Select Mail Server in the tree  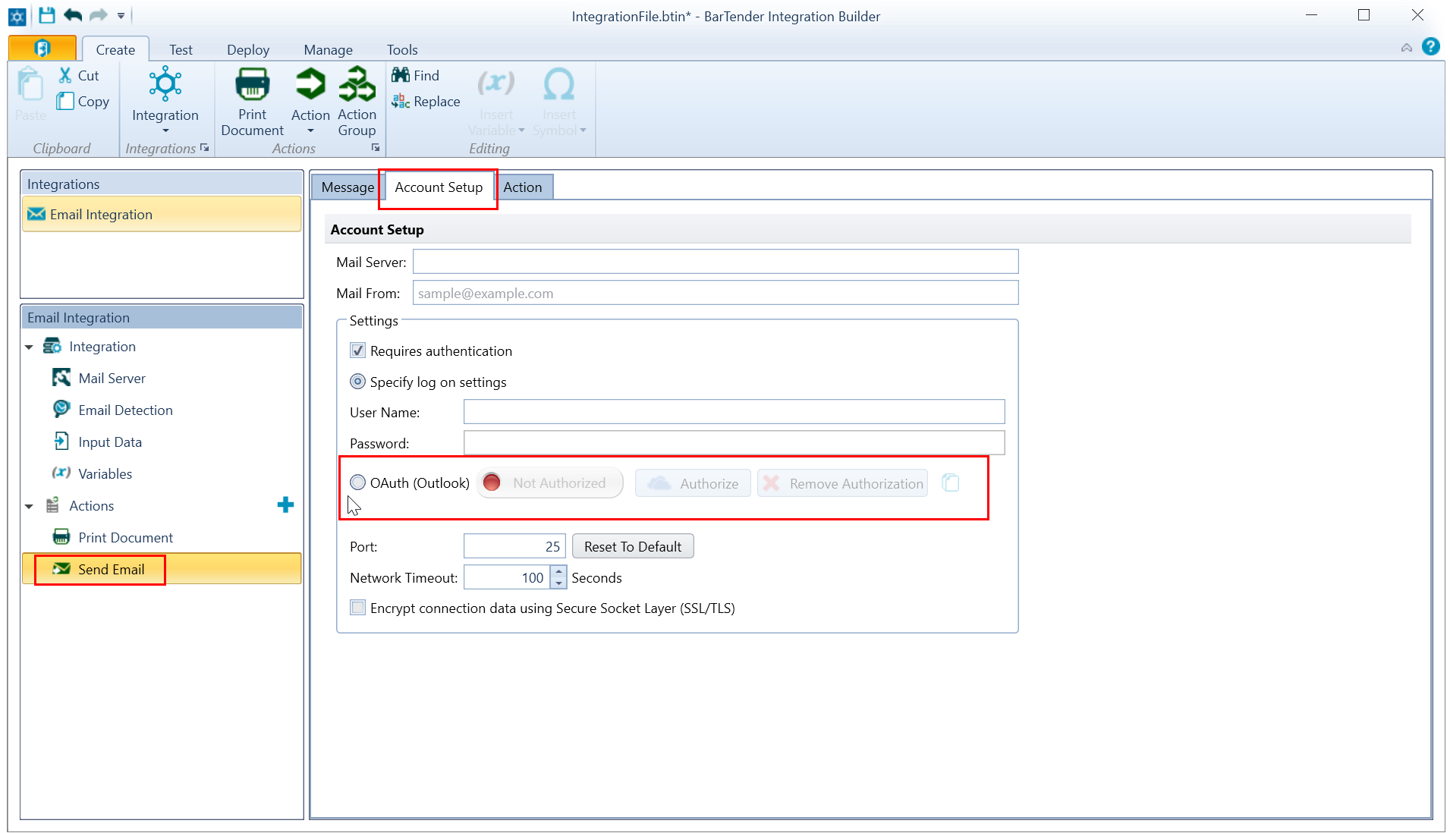click(x=112, y=378)
